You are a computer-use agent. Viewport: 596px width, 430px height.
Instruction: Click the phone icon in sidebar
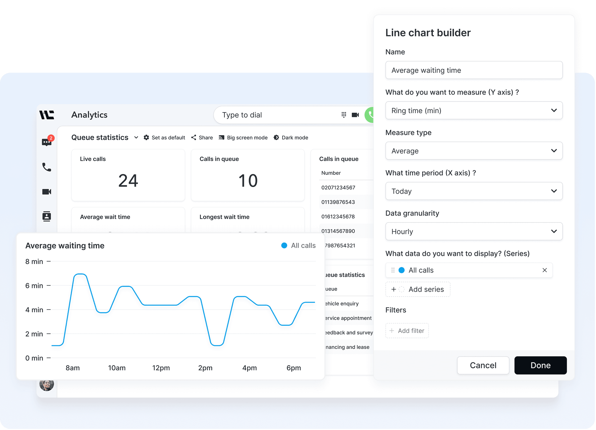click(x=47, y=167)
